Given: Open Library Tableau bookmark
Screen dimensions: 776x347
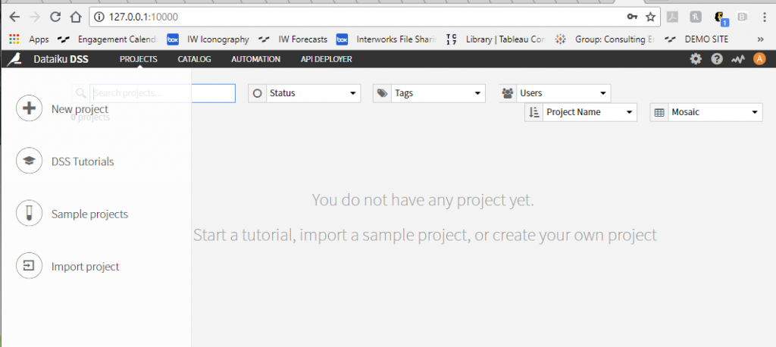Looking at the screenshot, I should [x=496, y=39].
